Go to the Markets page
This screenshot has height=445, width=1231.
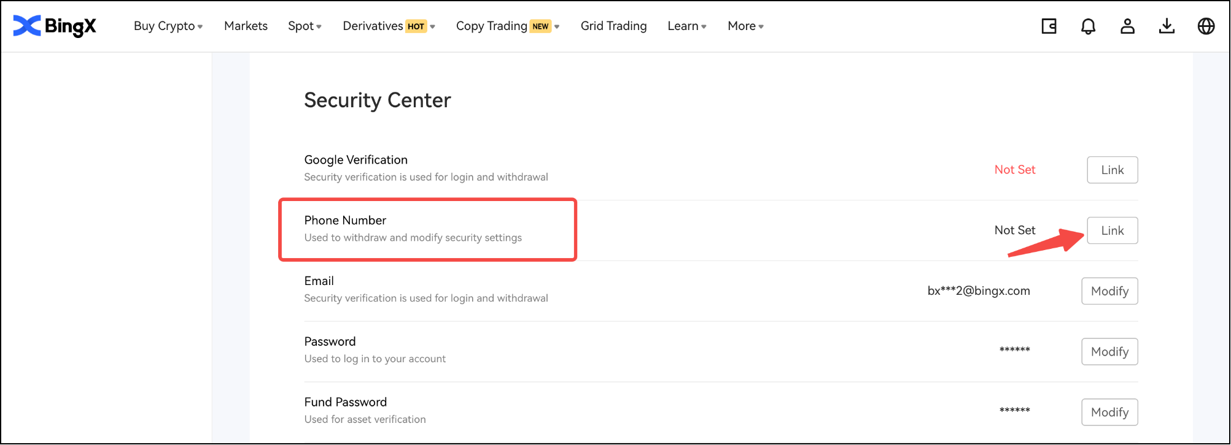point(246,26)
